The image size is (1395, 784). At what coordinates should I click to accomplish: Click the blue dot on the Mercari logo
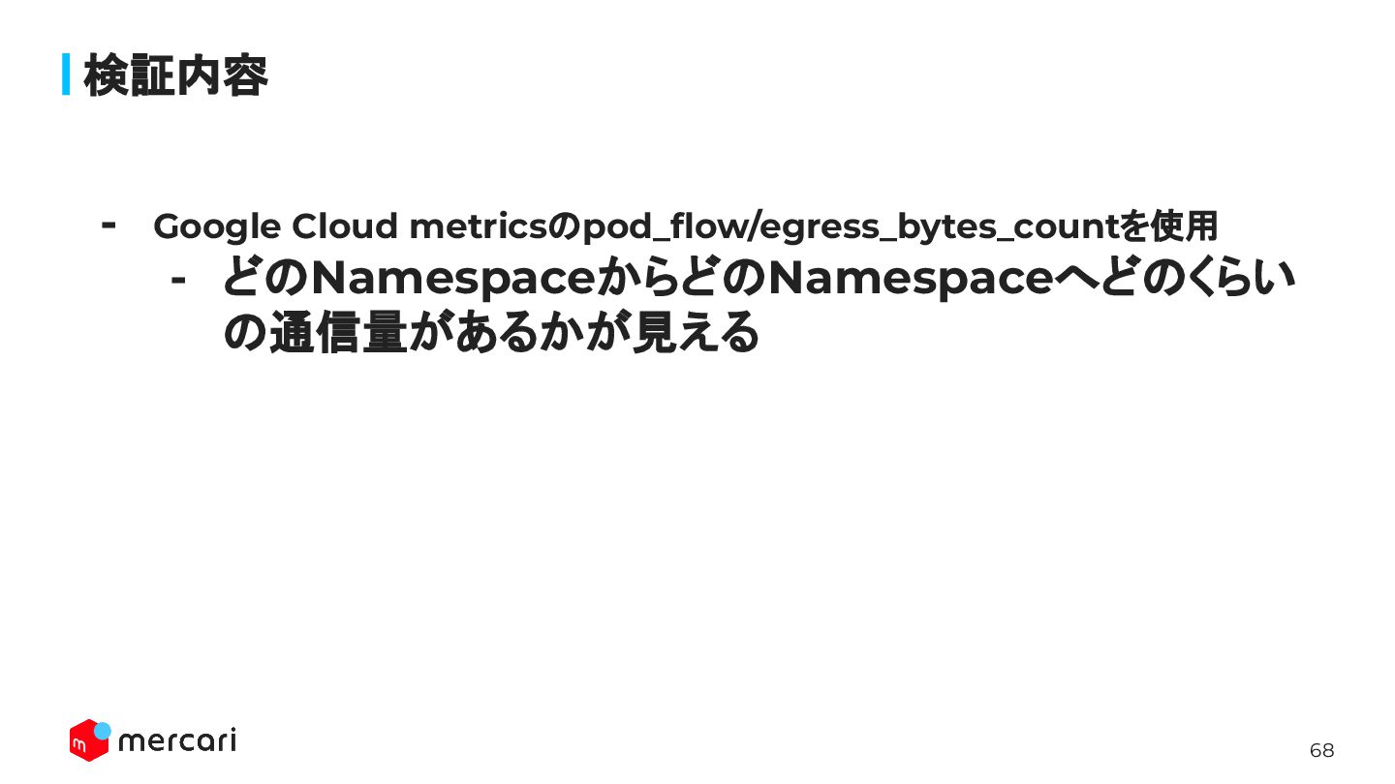(x=102, y=731)
